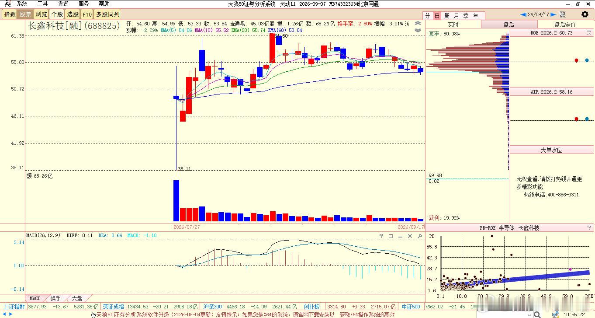Click the 2026/07/27 start date label

(187, 227)
